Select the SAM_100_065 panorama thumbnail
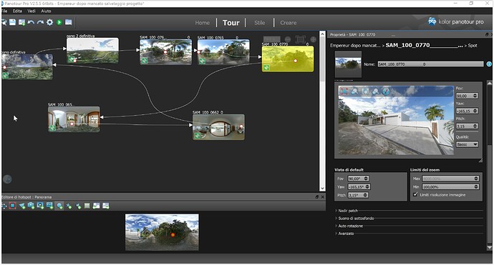The width and height of the screenshot is (494, 265). (x=74, y=119)
